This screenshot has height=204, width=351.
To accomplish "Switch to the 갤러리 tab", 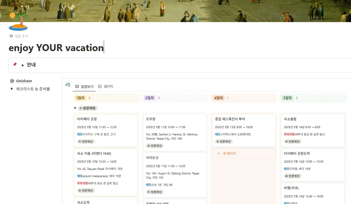I will click(x=108, y=86).
